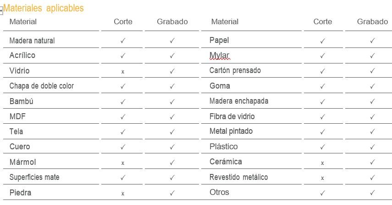Click the left Corte column header

click(123, 21)
